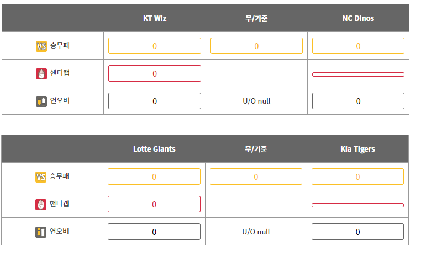Click over/under icon in Lotte Giants table
Image resolution: width=421 pixels, height=257 pixels.
point(41,232)
